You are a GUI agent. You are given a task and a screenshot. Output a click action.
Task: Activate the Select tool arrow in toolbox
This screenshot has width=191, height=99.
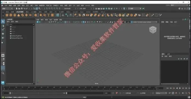click(3, 22)
